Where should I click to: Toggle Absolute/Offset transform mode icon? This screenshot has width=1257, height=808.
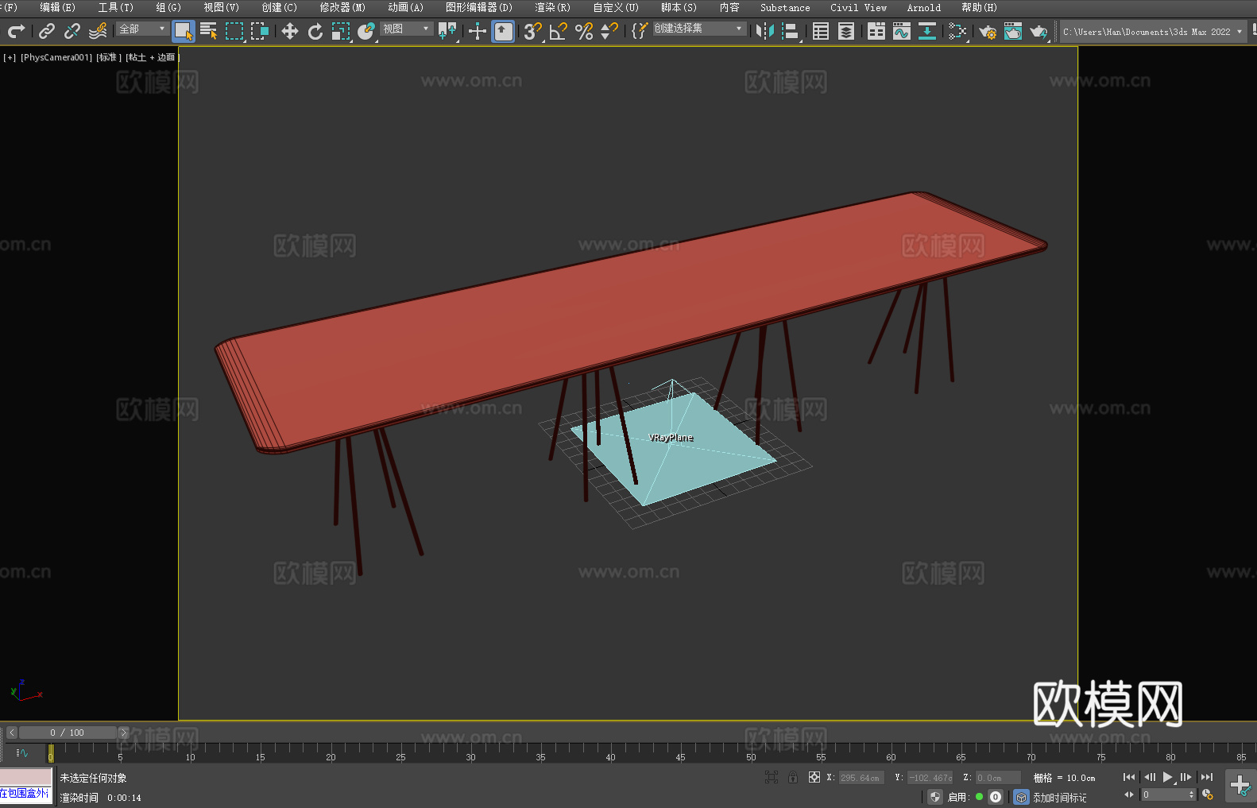pos(814,777)
